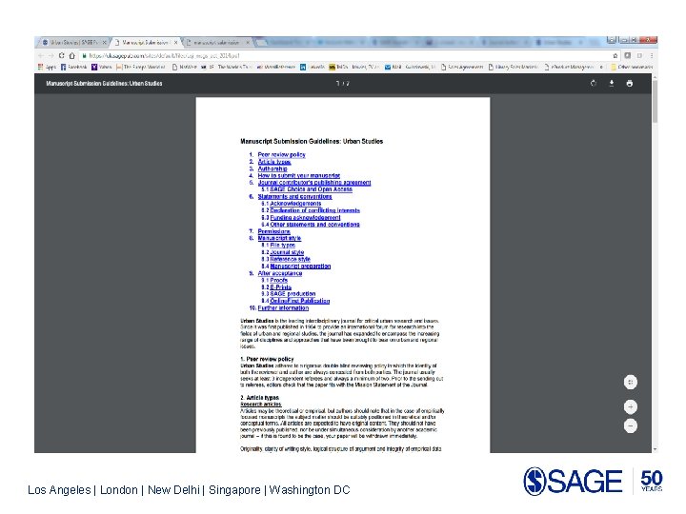This screenshot has height=514, width=686.
Task: Open the Further information link
Action: pyautogui.click(x=283, y=308)
